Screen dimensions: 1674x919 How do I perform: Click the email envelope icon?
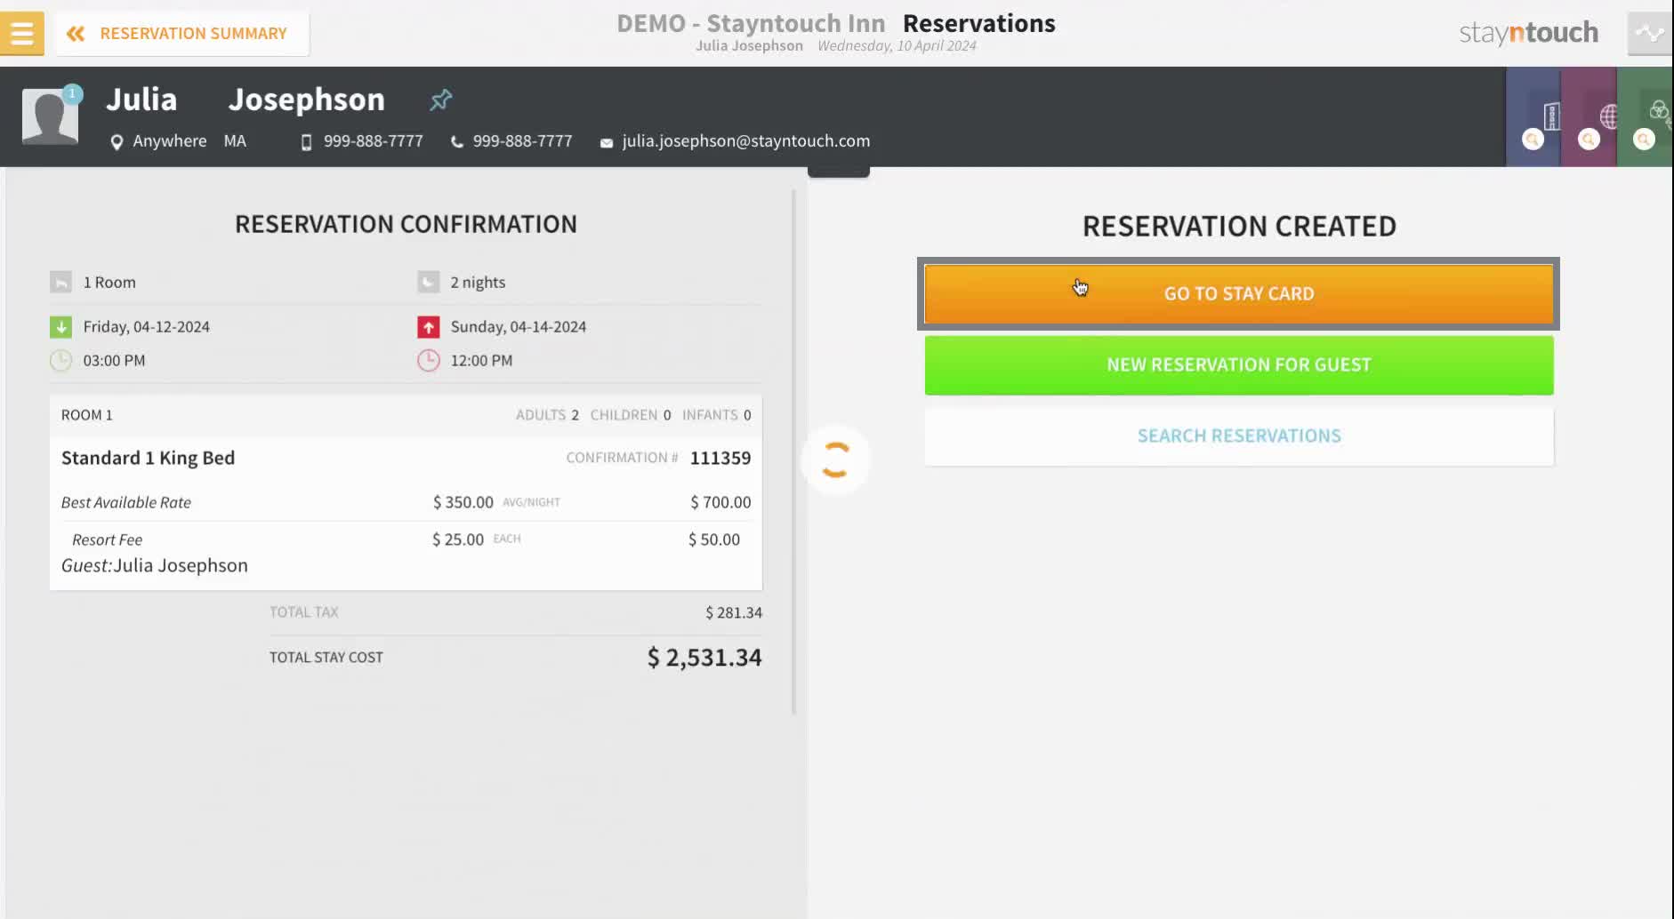coord(607,143)
